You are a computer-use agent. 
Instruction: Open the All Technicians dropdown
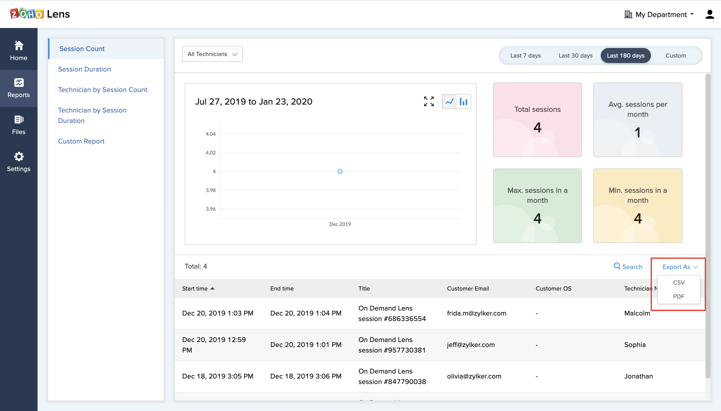[x=212, y=54]
